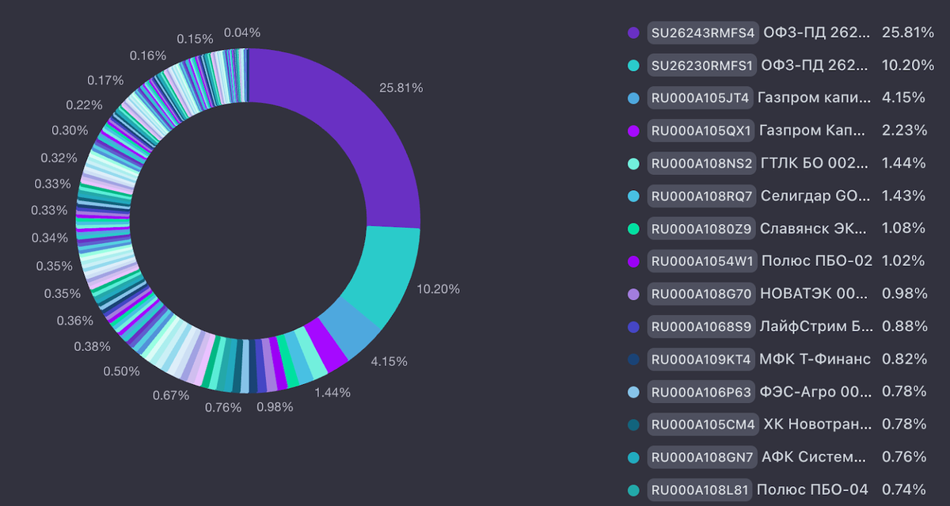Select the RU000A108NS2 ticker badge
950x506 pixels.
[x=701, y=163]
